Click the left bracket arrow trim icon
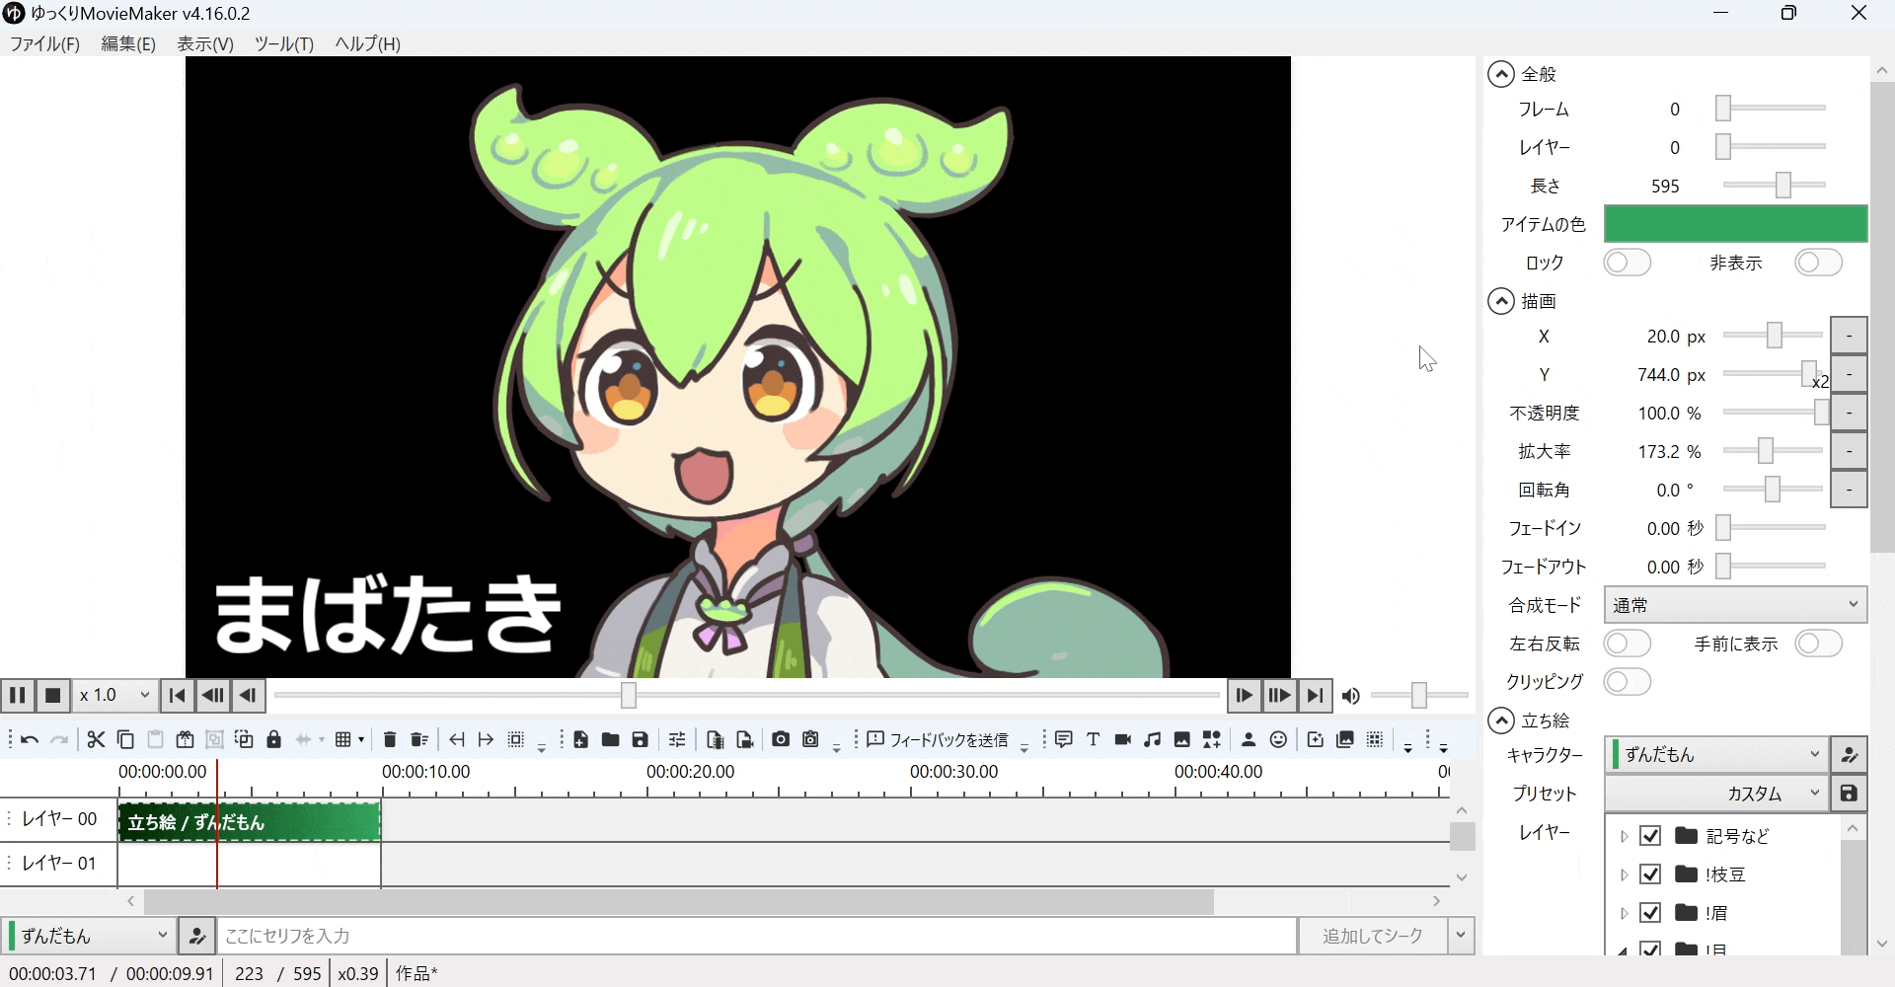The height and width of the screenshot is (987, 1895). (x=456, y=739)
